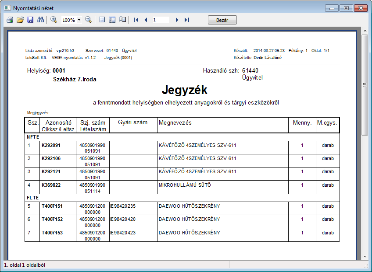Save the report using floppy disk icon

coord(30,20)
